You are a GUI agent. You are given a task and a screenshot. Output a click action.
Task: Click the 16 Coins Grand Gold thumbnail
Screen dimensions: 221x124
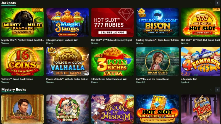pos(23,61)
